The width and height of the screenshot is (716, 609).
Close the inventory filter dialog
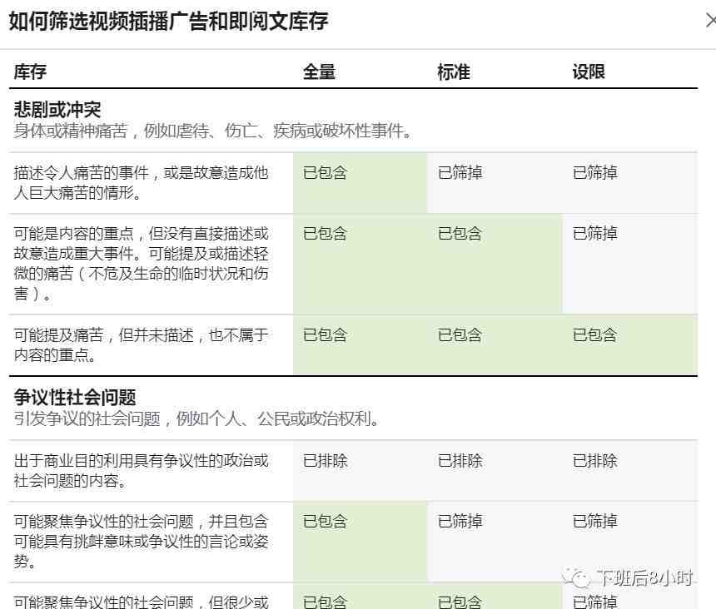710,21
